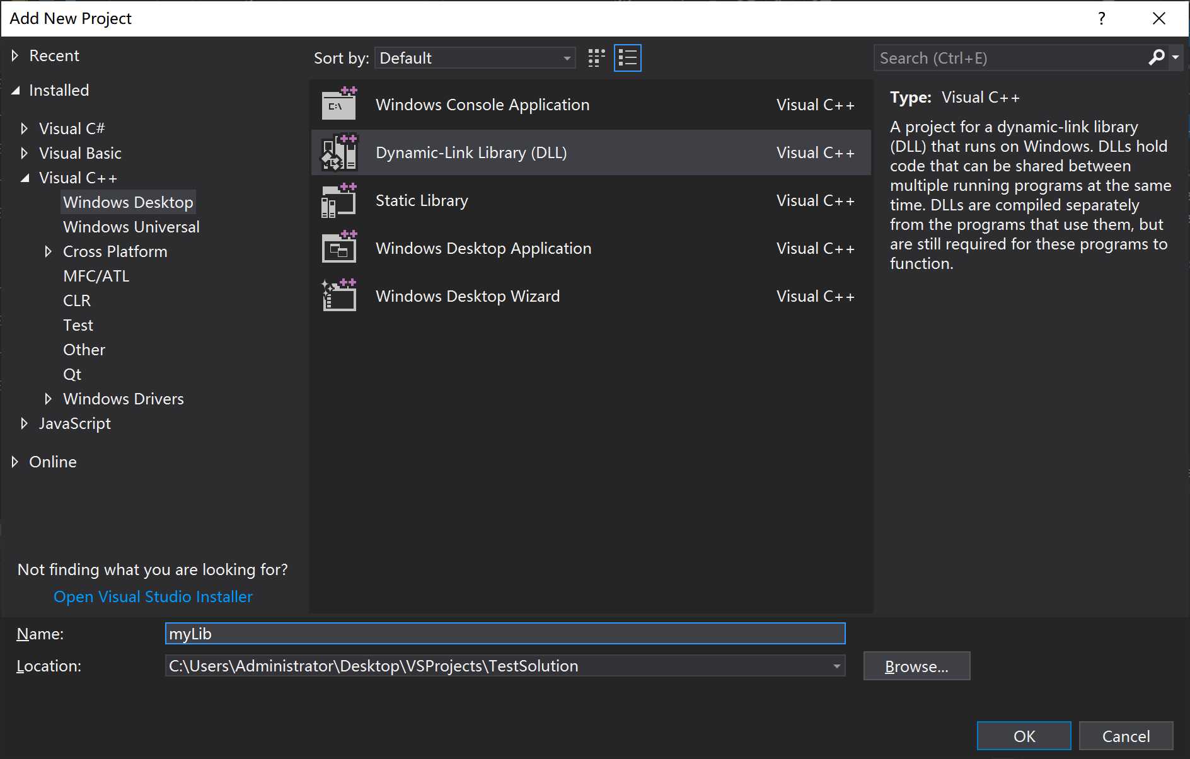The image size is (1190, 759).
Task: Select Other category
Action: point(84,350)
